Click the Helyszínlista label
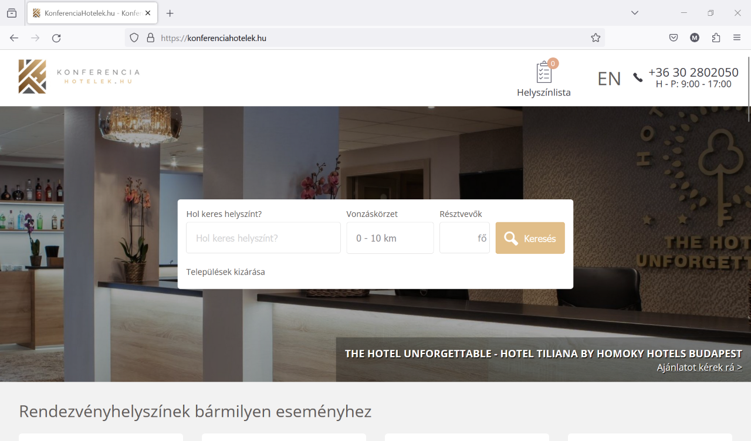 click(x=544, y=92)
